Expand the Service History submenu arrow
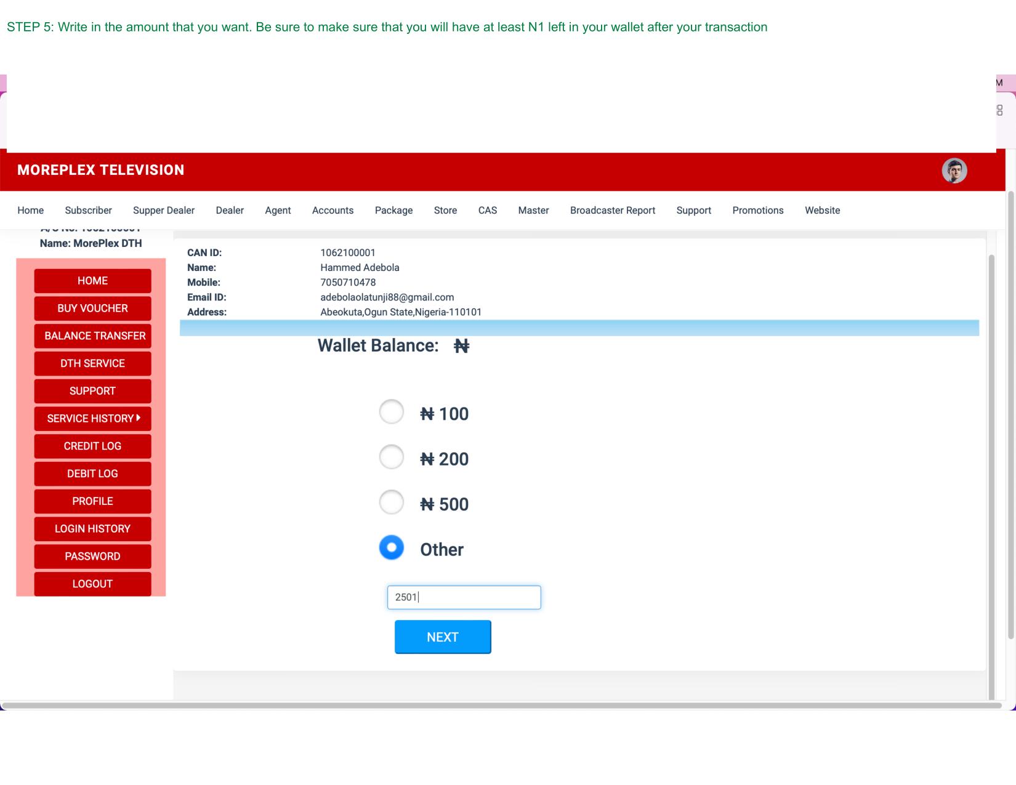 coord(139,417)
